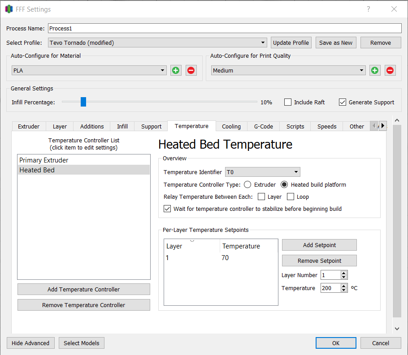Confirm settings with OK
This screenshot has height=355, width=408.
pyautogui.click(x=336, y=343)
